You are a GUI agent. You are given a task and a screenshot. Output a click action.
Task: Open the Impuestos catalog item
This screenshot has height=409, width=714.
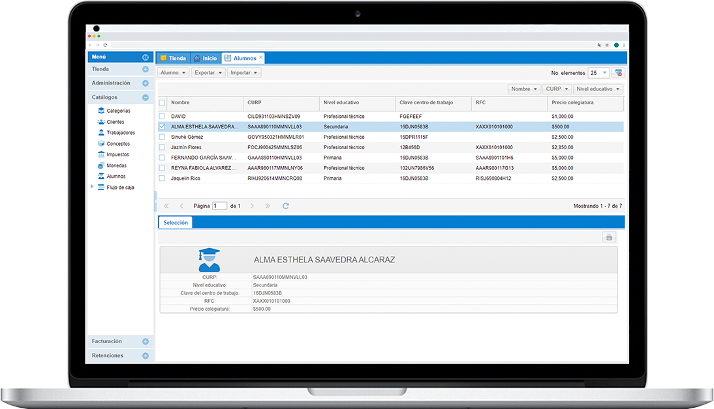tap(117, 155)
